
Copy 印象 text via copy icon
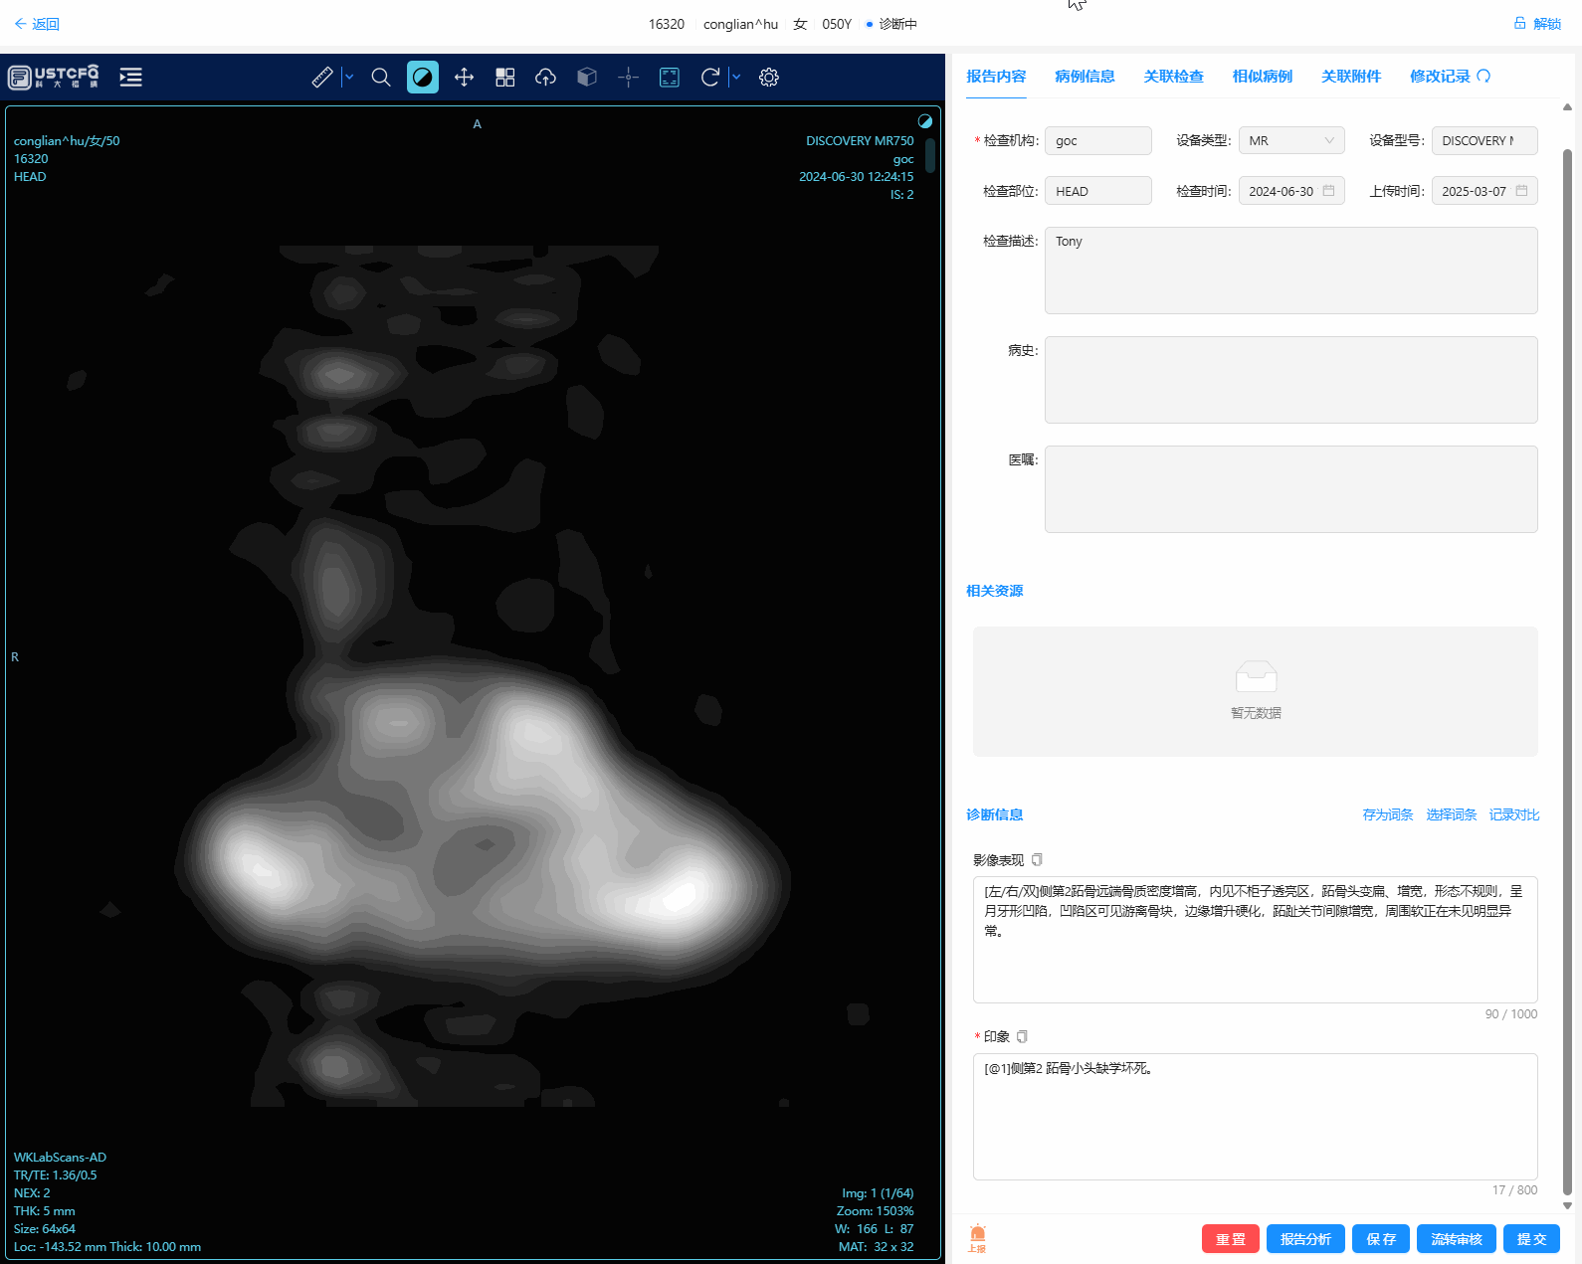(1022, 1036)
